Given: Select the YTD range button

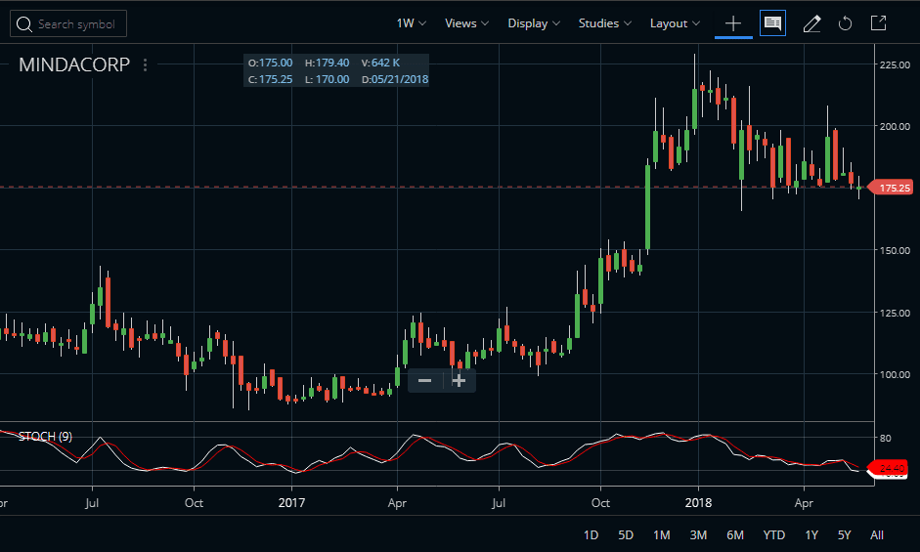Looking at the screenshot, I should 774,535.
